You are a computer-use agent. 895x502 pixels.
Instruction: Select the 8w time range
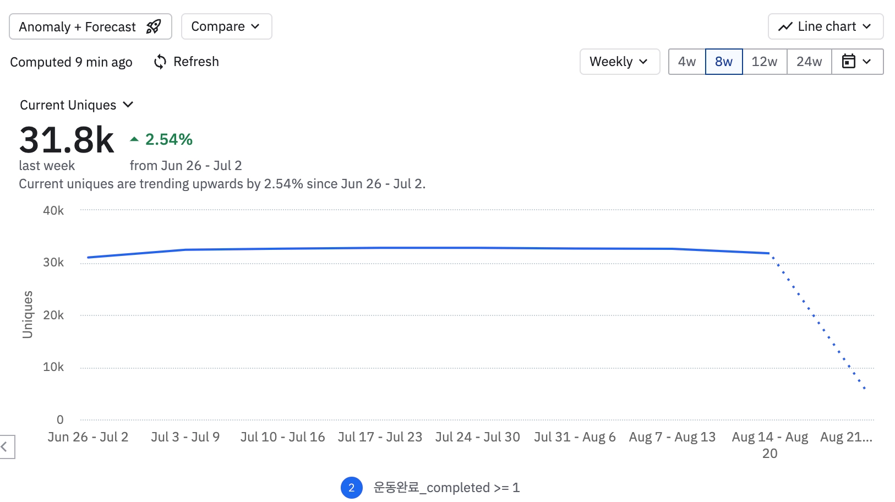pos(723,62)
